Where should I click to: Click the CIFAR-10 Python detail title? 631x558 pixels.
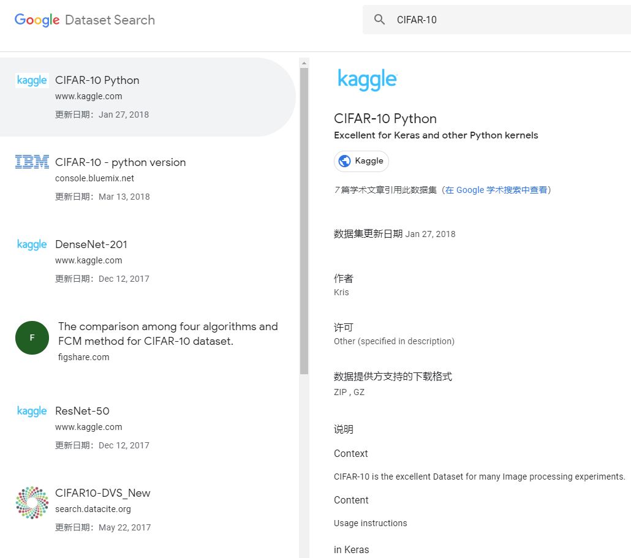click(x=385, y=119)
